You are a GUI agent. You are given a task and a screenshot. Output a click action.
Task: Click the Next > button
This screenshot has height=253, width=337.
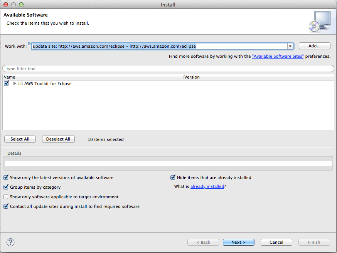click(x=239, y=242)
